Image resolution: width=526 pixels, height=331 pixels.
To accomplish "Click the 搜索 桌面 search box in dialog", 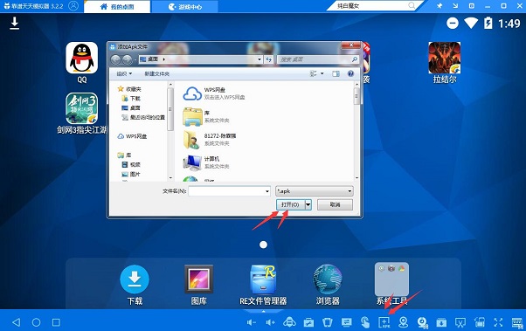I will point(318,59).
